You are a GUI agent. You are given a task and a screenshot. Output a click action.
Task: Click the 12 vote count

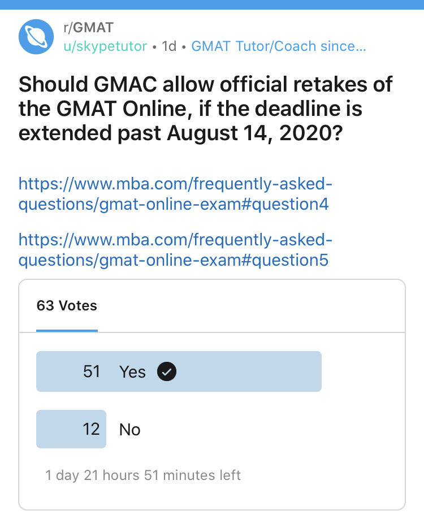(x=91, y=429)
